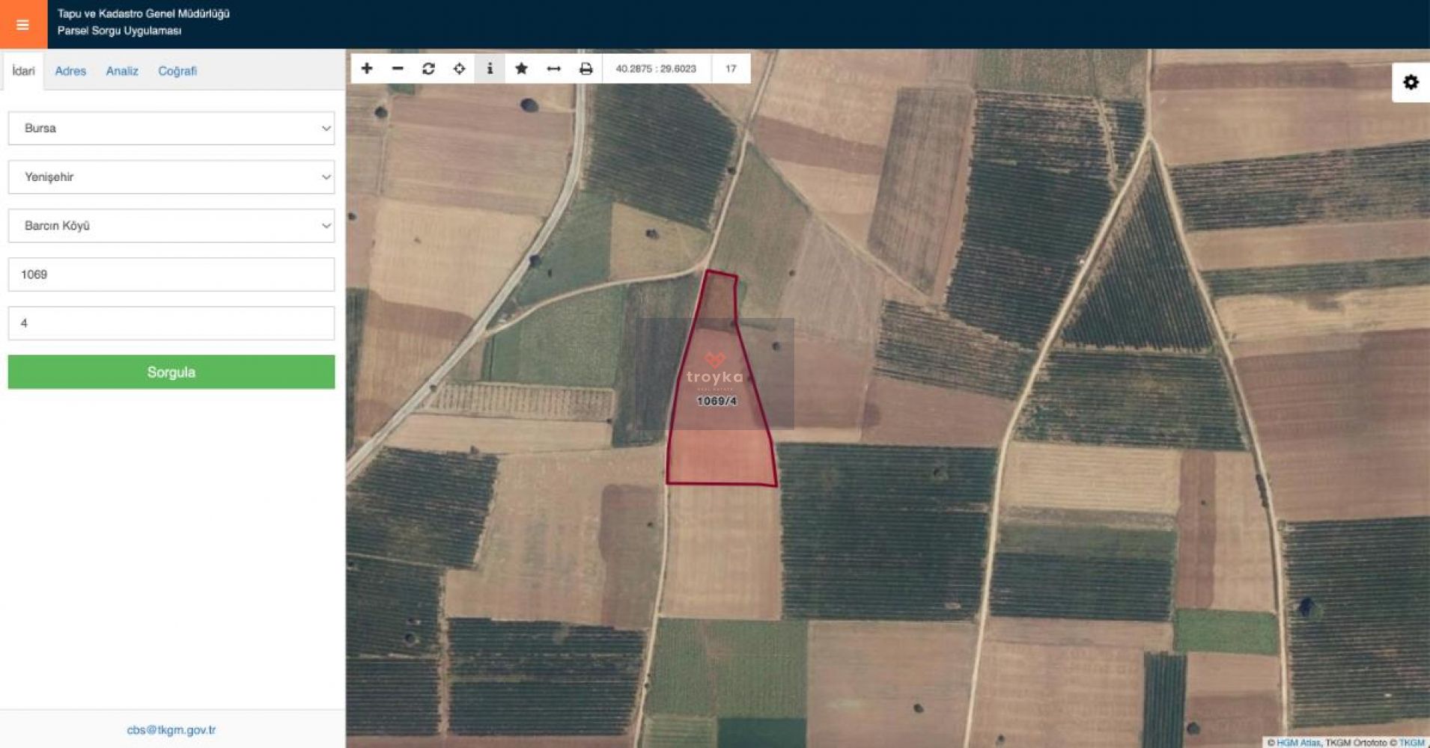This screenshot has width=1430, height=748.
Task: Open the Coğrafi tab
Action: [177, 71]
